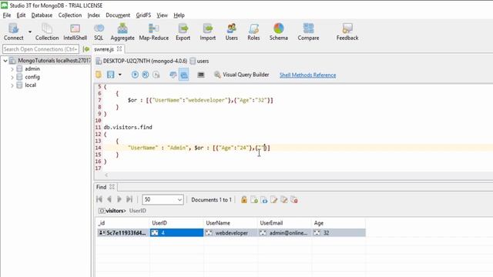Open IntelliShell from the toolbar
493x277 pixels.
pyautogui.click(x=75, y=32)
